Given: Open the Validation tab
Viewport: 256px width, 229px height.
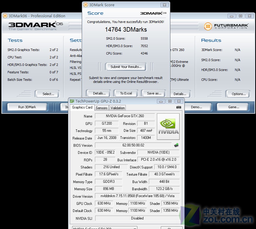Looking at the screenshot, I should point(117,108).
